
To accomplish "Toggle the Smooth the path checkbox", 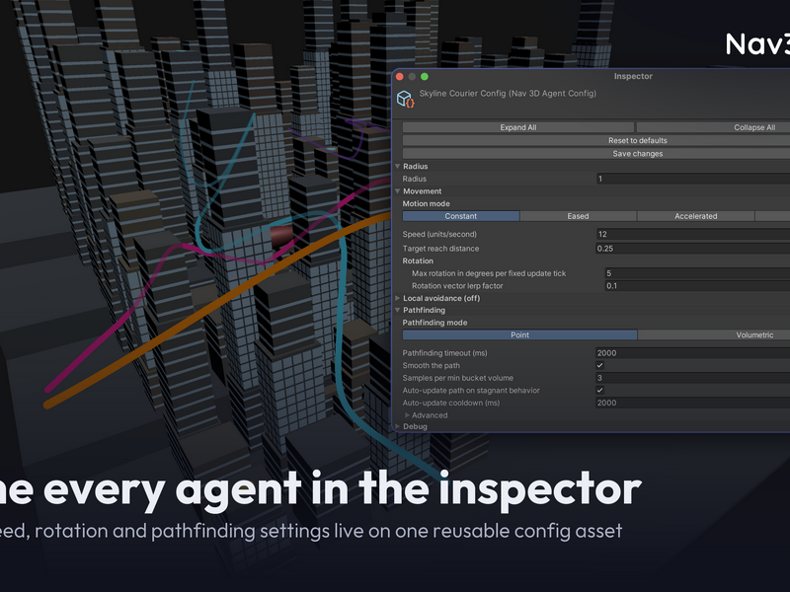I will [599, 365].
